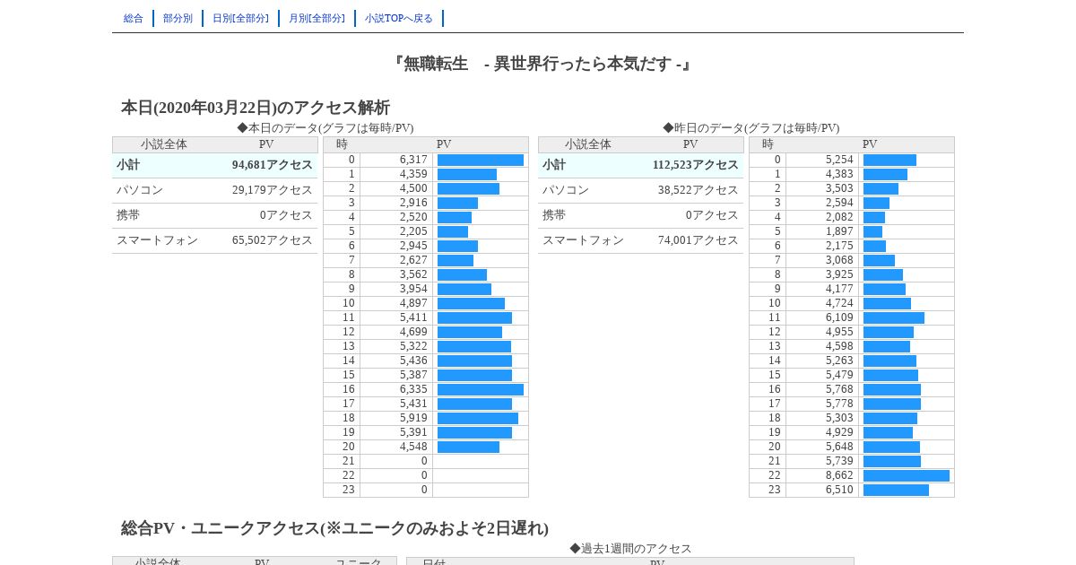The height and width of the screenshot is (565, 1076).
Task: Select the novel title 無職転生 heading
Action: point(542,64)
